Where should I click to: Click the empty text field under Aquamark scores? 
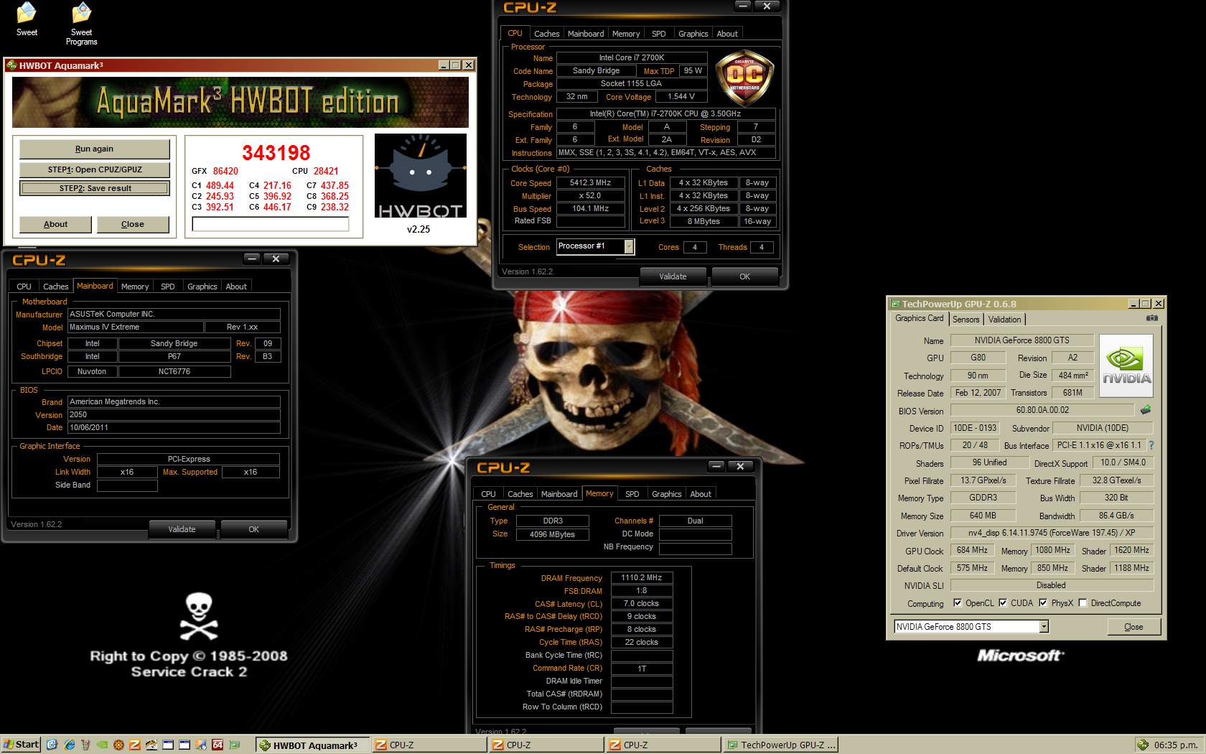click(x=271, y=224)
